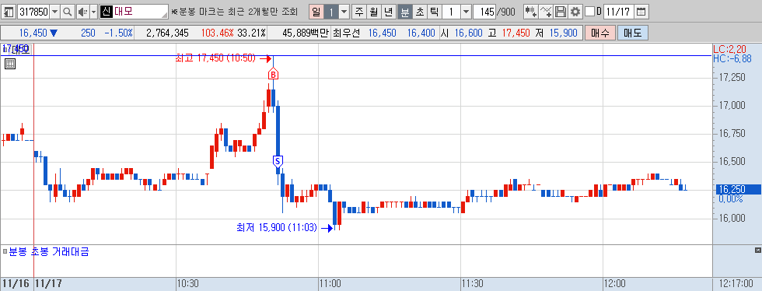Image resolution: width=762 pixels, height=291 pixels.
Task: Select the 틱 tick chart period
Action: click(434, 12)
